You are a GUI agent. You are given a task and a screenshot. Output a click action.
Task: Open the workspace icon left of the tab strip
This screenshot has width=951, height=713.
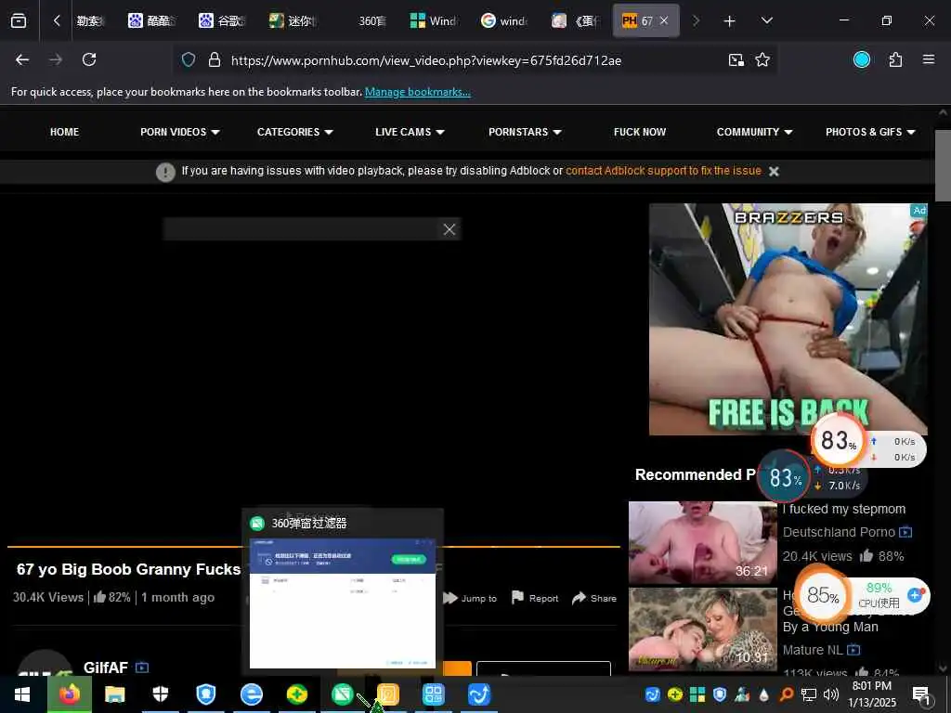tap(19, 21)
